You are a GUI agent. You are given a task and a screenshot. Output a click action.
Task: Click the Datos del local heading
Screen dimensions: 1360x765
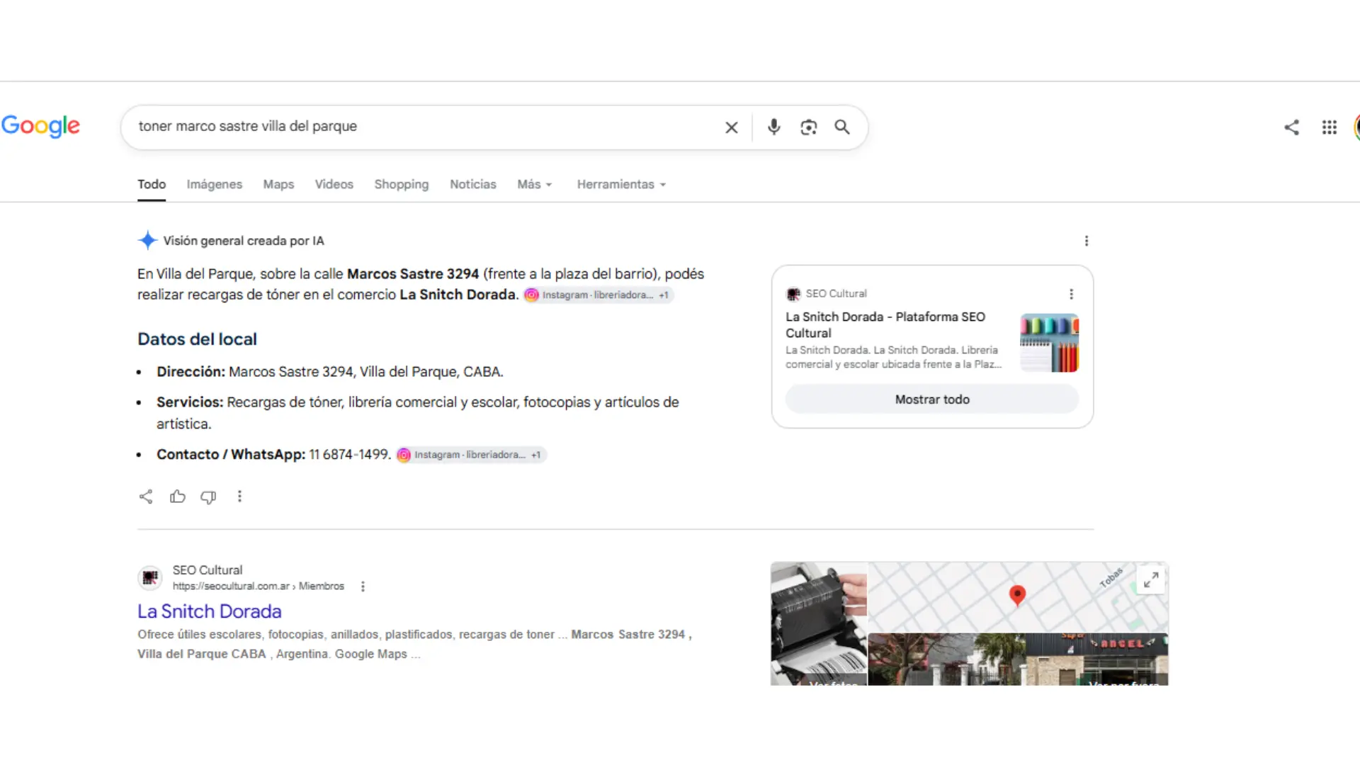click(197, 339)
